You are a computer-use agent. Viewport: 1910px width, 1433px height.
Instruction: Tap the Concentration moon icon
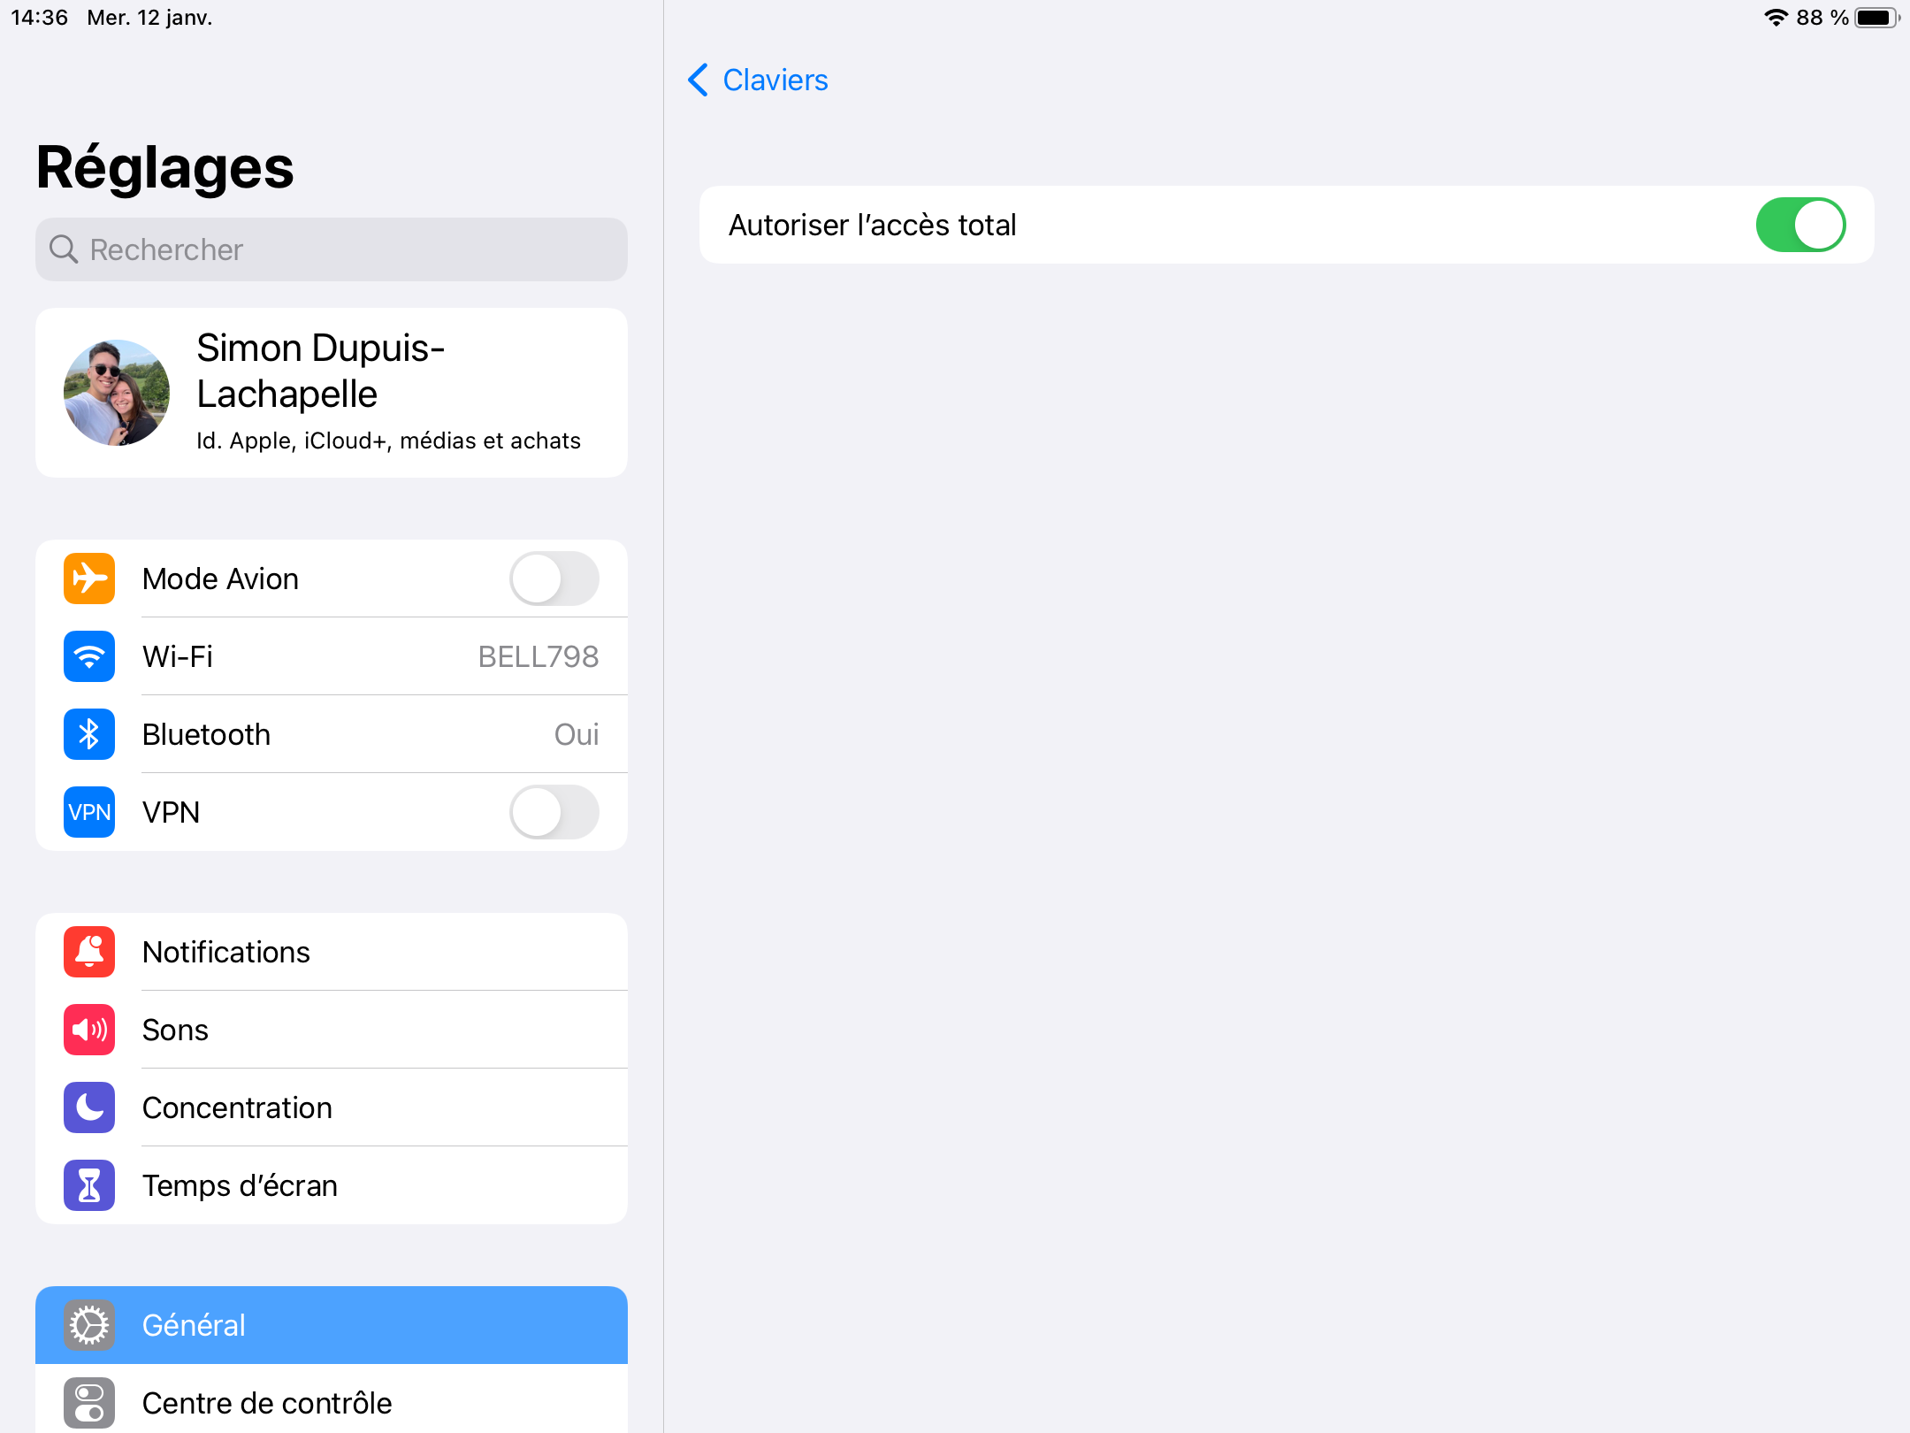click(x=89, y=1107)
